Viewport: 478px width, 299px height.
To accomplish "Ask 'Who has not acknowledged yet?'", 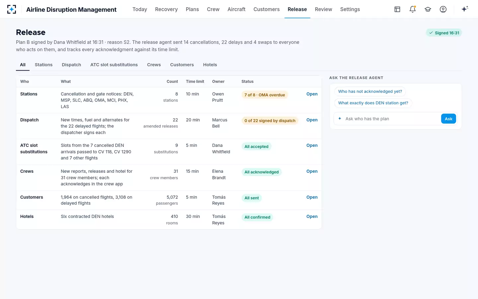I will [x=370, y=92].
